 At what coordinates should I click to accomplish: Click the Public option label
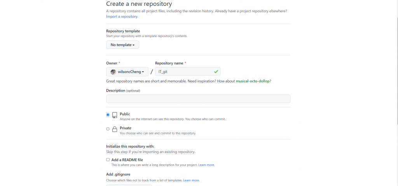tap(125, 114)
